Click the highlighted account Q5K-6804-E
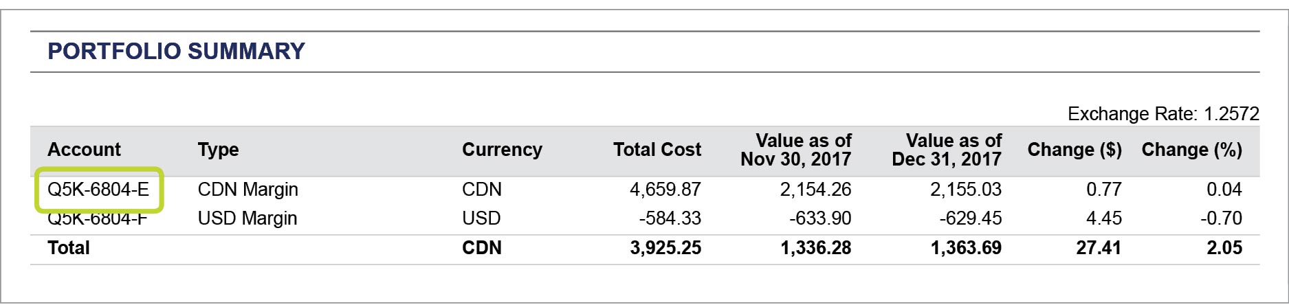Viewport: 1289px width, 305px height. [98, 190]
